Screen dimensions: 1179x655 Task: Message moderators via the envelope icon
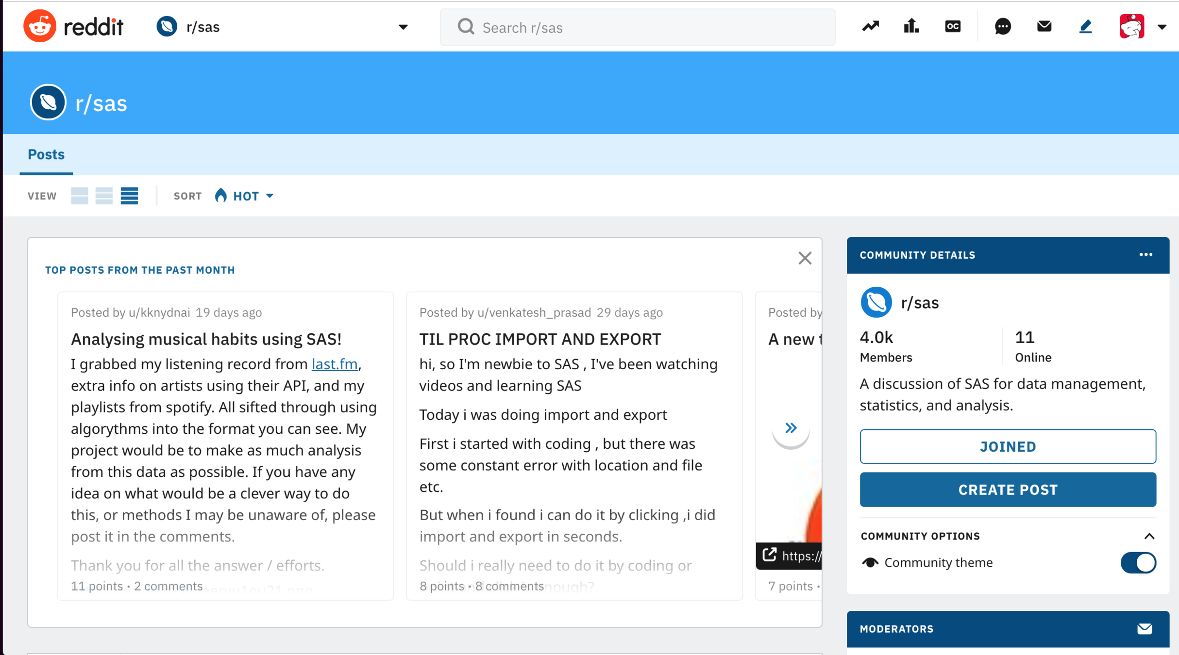click(1145, 629)
